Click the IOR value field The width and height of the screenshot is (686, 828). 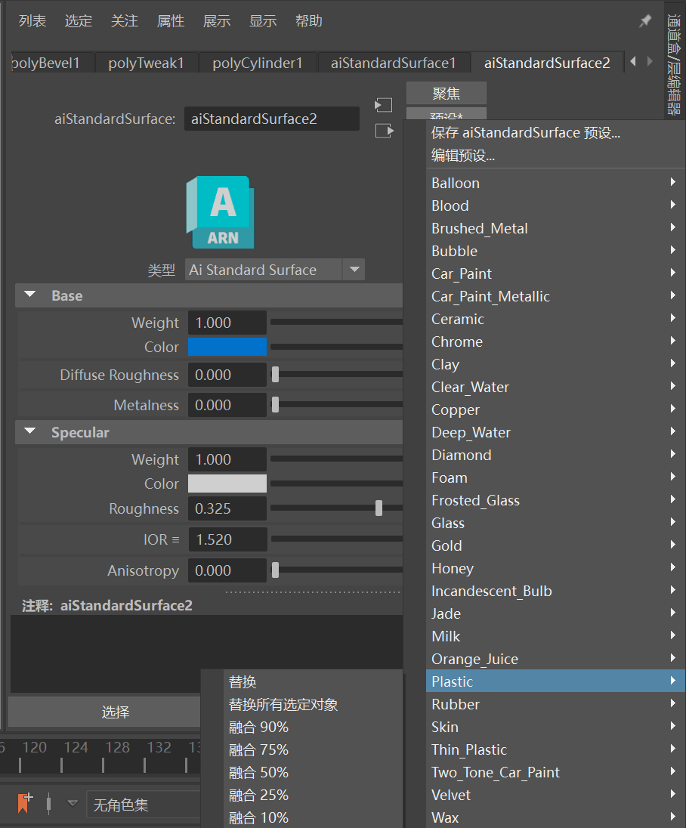(x=227, y=539)
